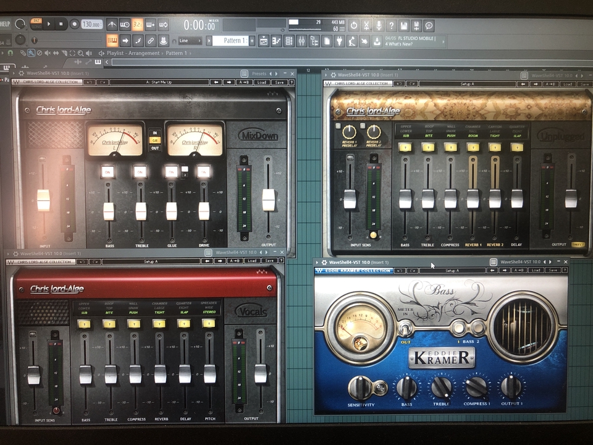
Task: Toggle the loop recording icon
Action: click(x=163, y=25)
